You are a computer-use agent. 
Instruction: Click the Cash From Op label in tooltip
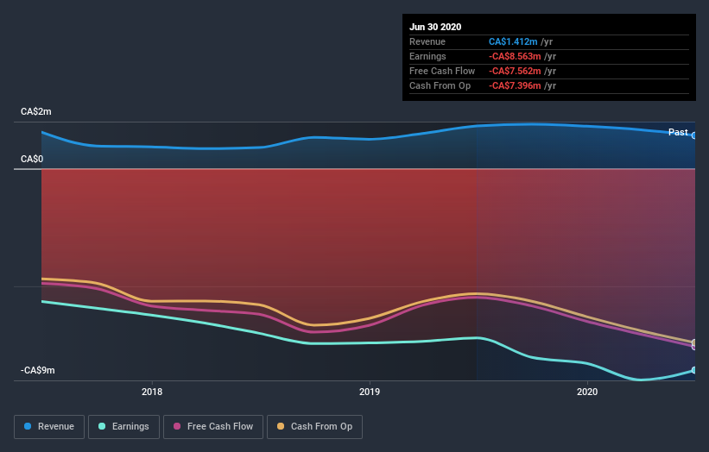tap(440, 85)
